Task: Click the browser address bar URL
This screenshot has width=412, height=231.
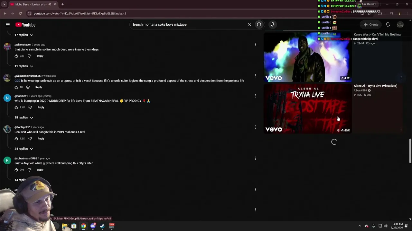Action: [x=80, y=13]
